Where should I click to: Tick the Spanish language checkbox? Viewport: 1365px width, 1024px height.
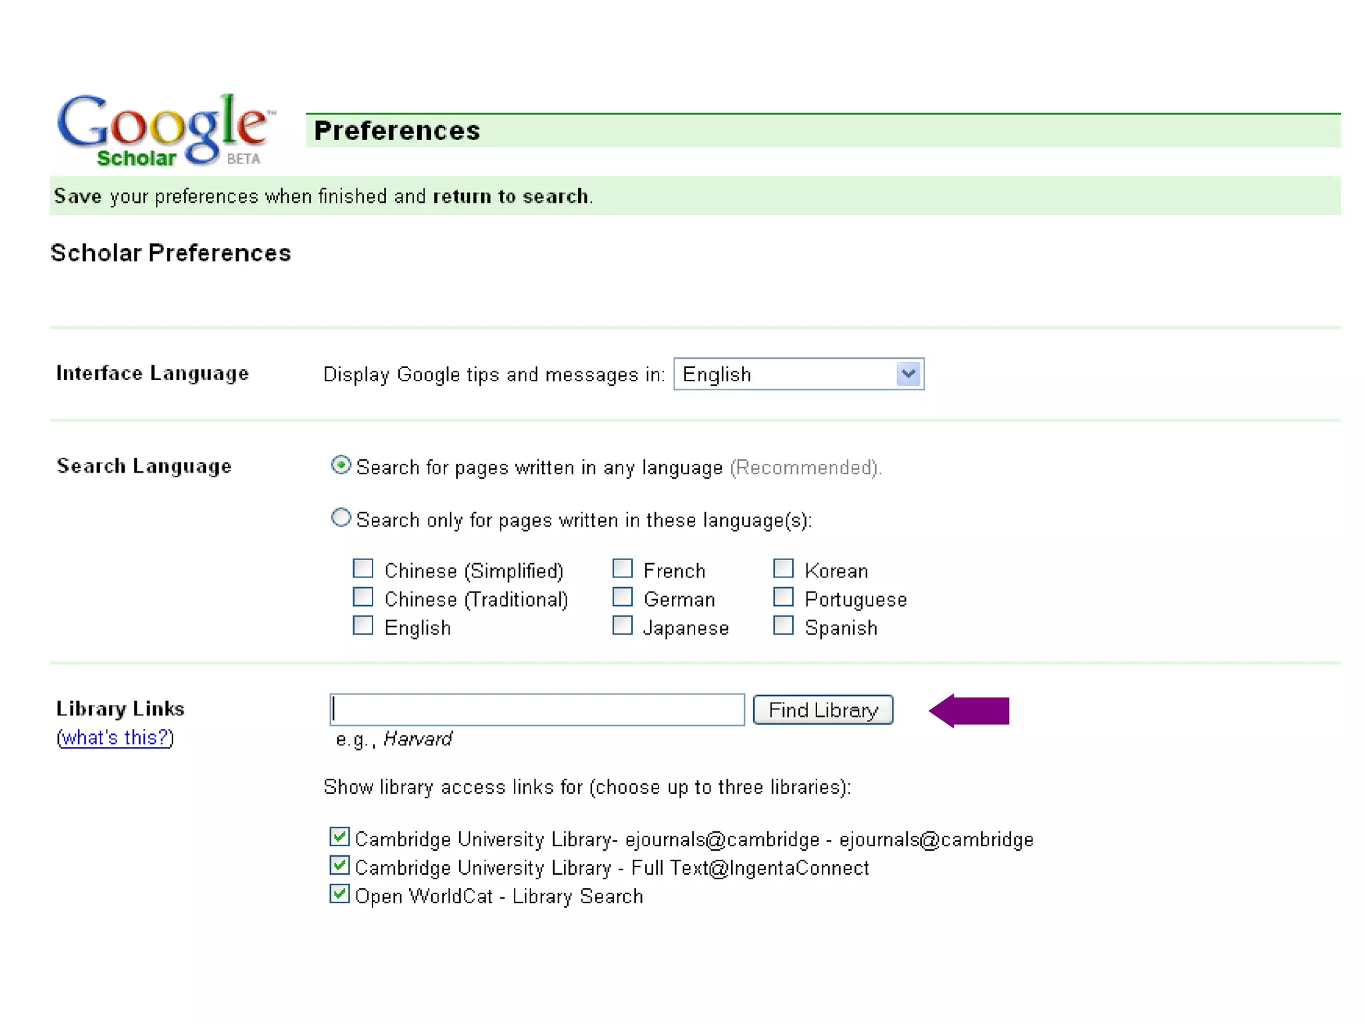click(783, 626)
